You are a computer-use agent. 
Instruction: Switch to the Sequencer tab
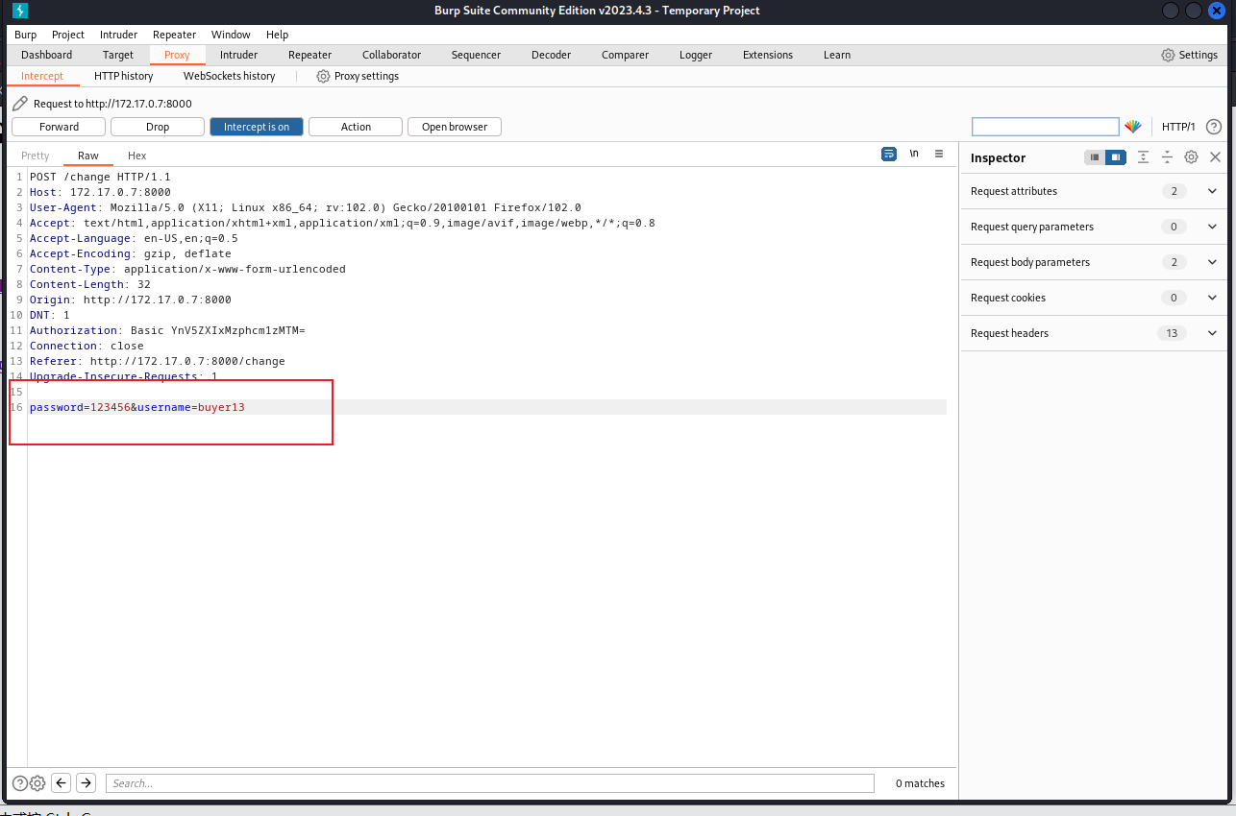476,55
